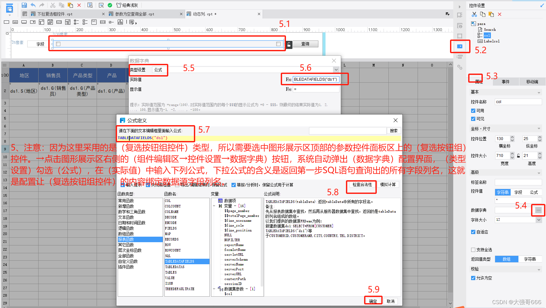
Task: Click the number 123 widget icon in the widget bar
Action: coord(59,22)
